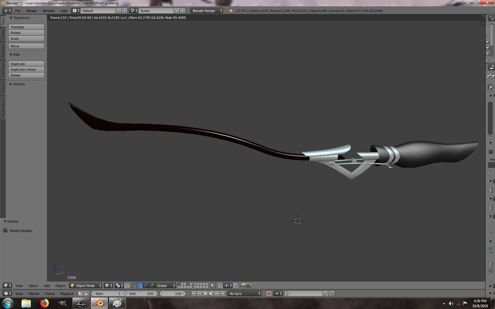Open the File menu

click(18, 11)
